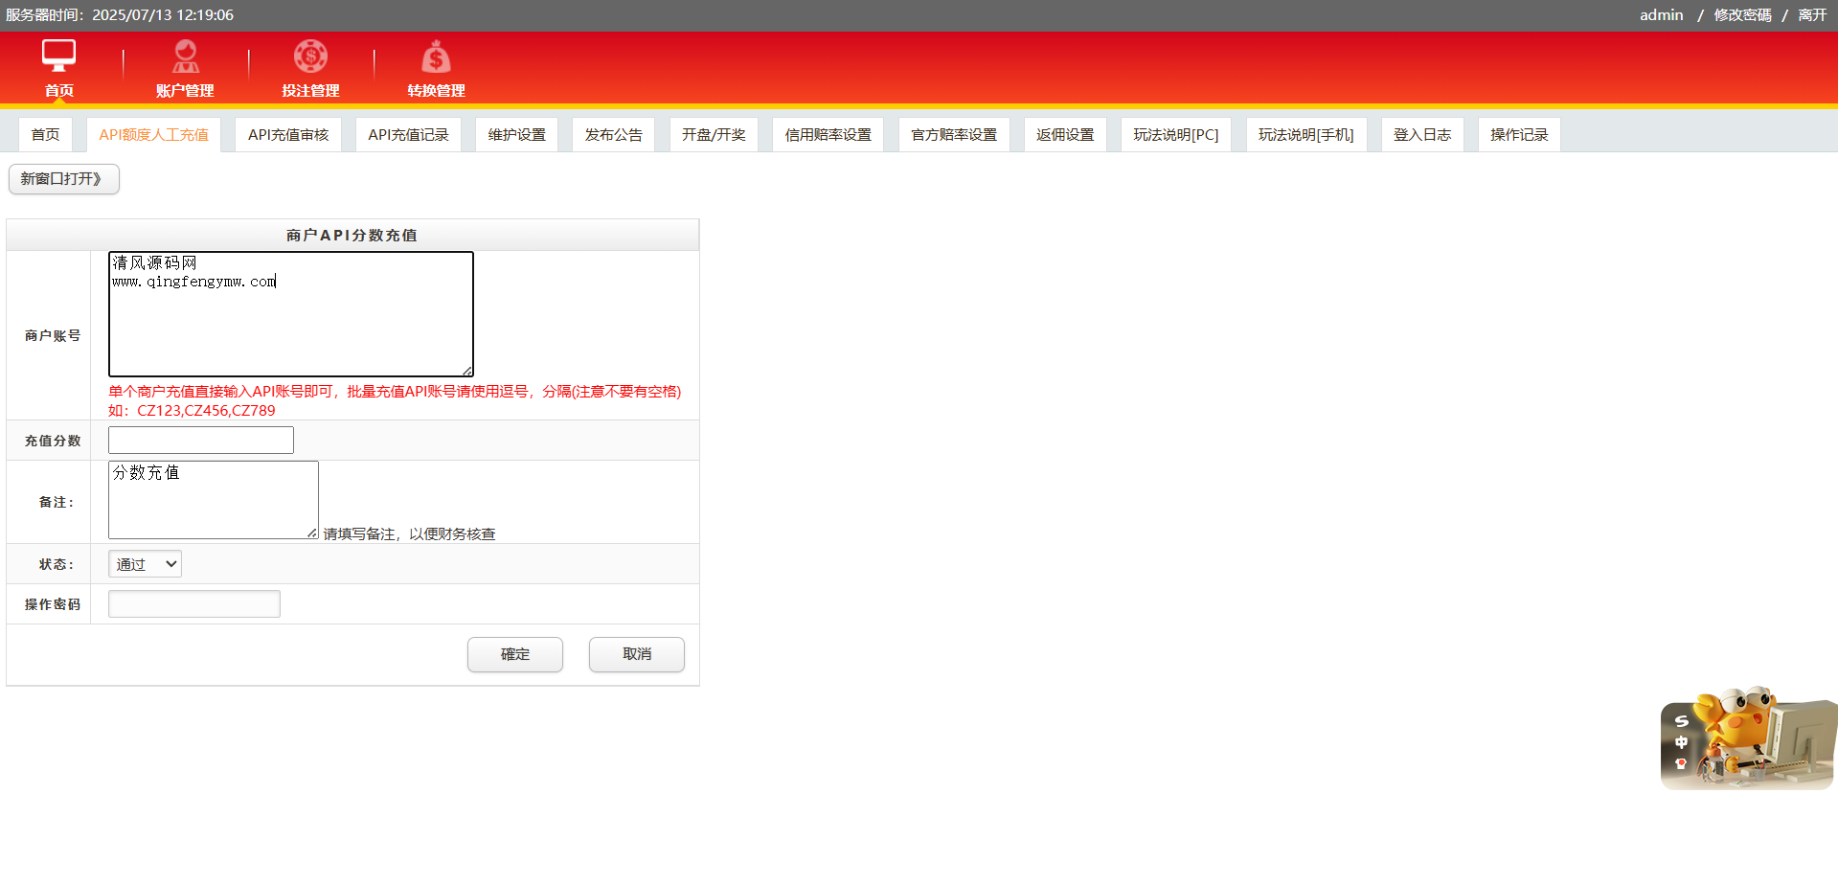Open 发布公告 tab

pyautogui.click(x=613, y=135)
